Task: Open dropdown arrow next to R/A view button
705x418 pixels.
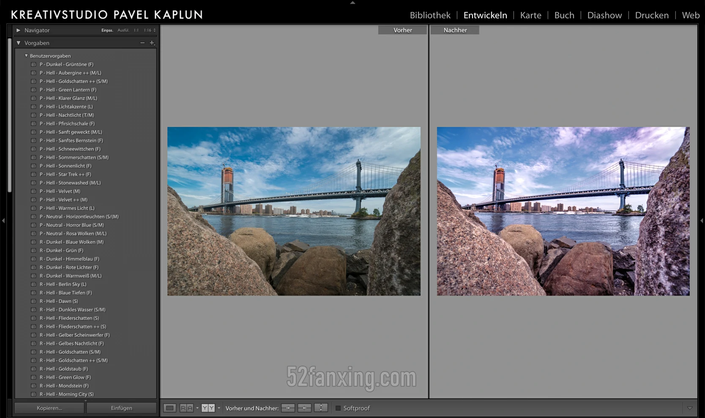Action: pyautogui.click(x=197, y=408)
